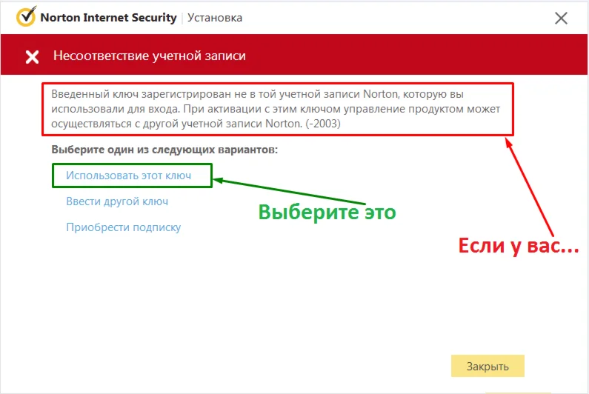The image size is (589, 394).
Task: Click the "Norton Internet Security" title text
Action: point(109,17)
